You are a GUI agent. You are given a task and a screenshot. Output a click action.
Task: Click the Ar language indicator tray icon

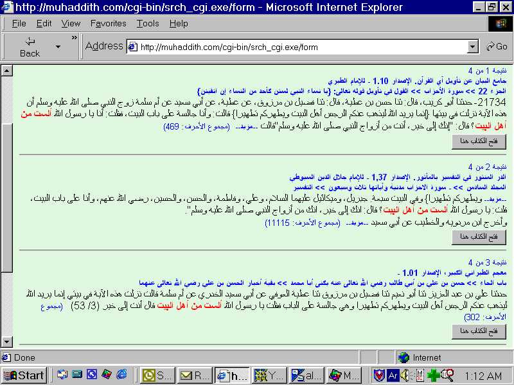pos(393,375)
